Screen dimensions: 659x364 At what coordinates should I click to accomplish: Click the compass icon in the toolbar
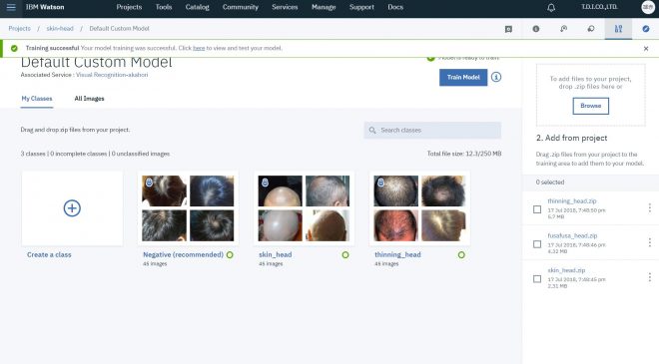click(646, 29)
